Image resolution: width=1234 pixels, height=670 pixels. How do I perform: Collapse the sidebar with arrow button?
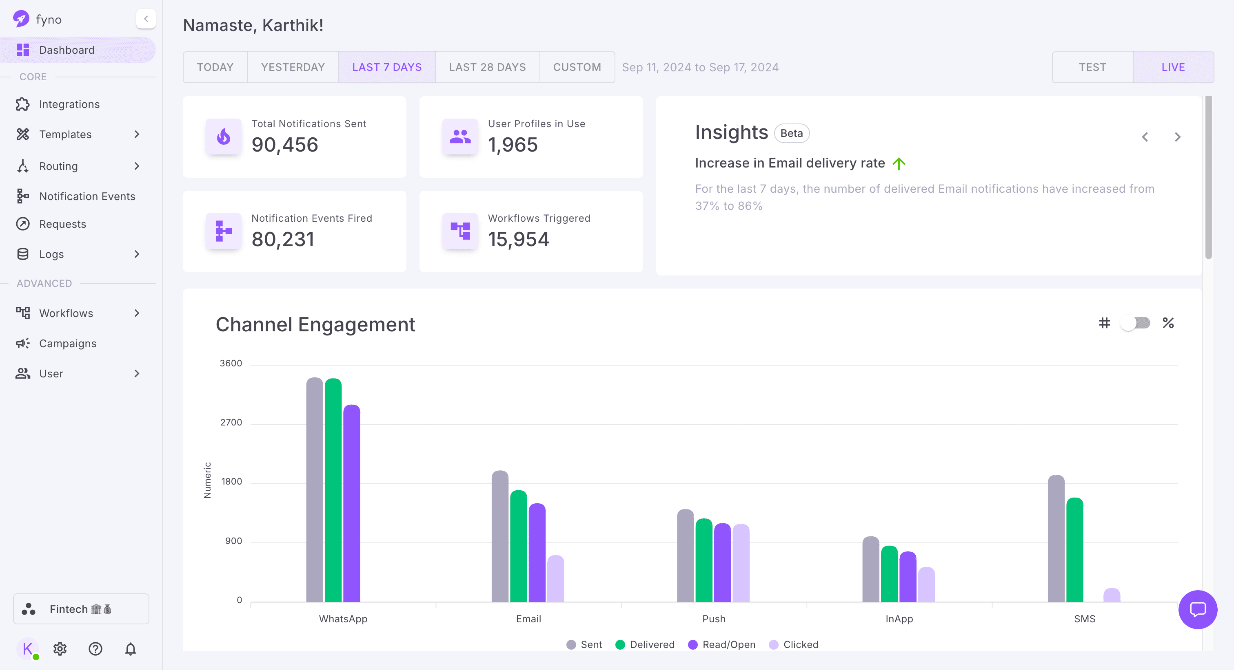pos(146,19)
